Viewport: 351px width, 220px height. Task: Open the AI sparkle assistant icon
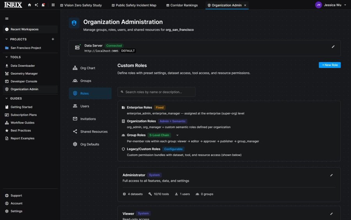click(36, 5)
